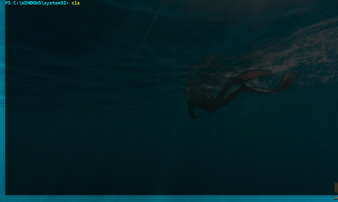This screenshot has height=202, width=338.
Task: Click the C: drive letter in prompt
Action: click(16, 3)
